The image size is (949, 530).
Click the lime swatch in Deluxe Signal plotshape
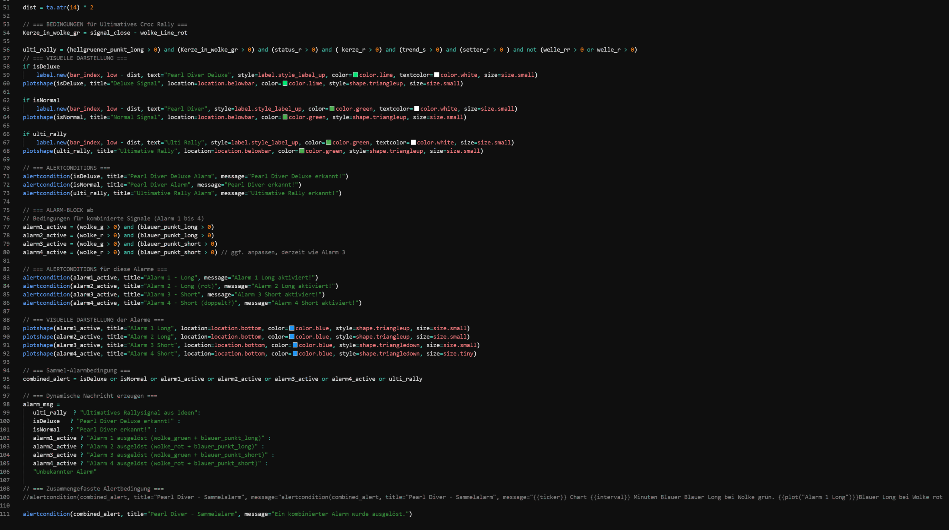285,83
